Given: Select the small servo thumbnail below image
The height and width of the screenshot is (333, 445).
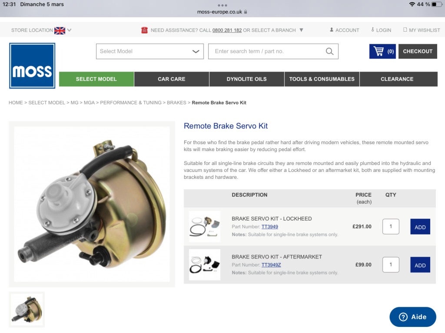Looking at the screenshot, I should [27, 310].
